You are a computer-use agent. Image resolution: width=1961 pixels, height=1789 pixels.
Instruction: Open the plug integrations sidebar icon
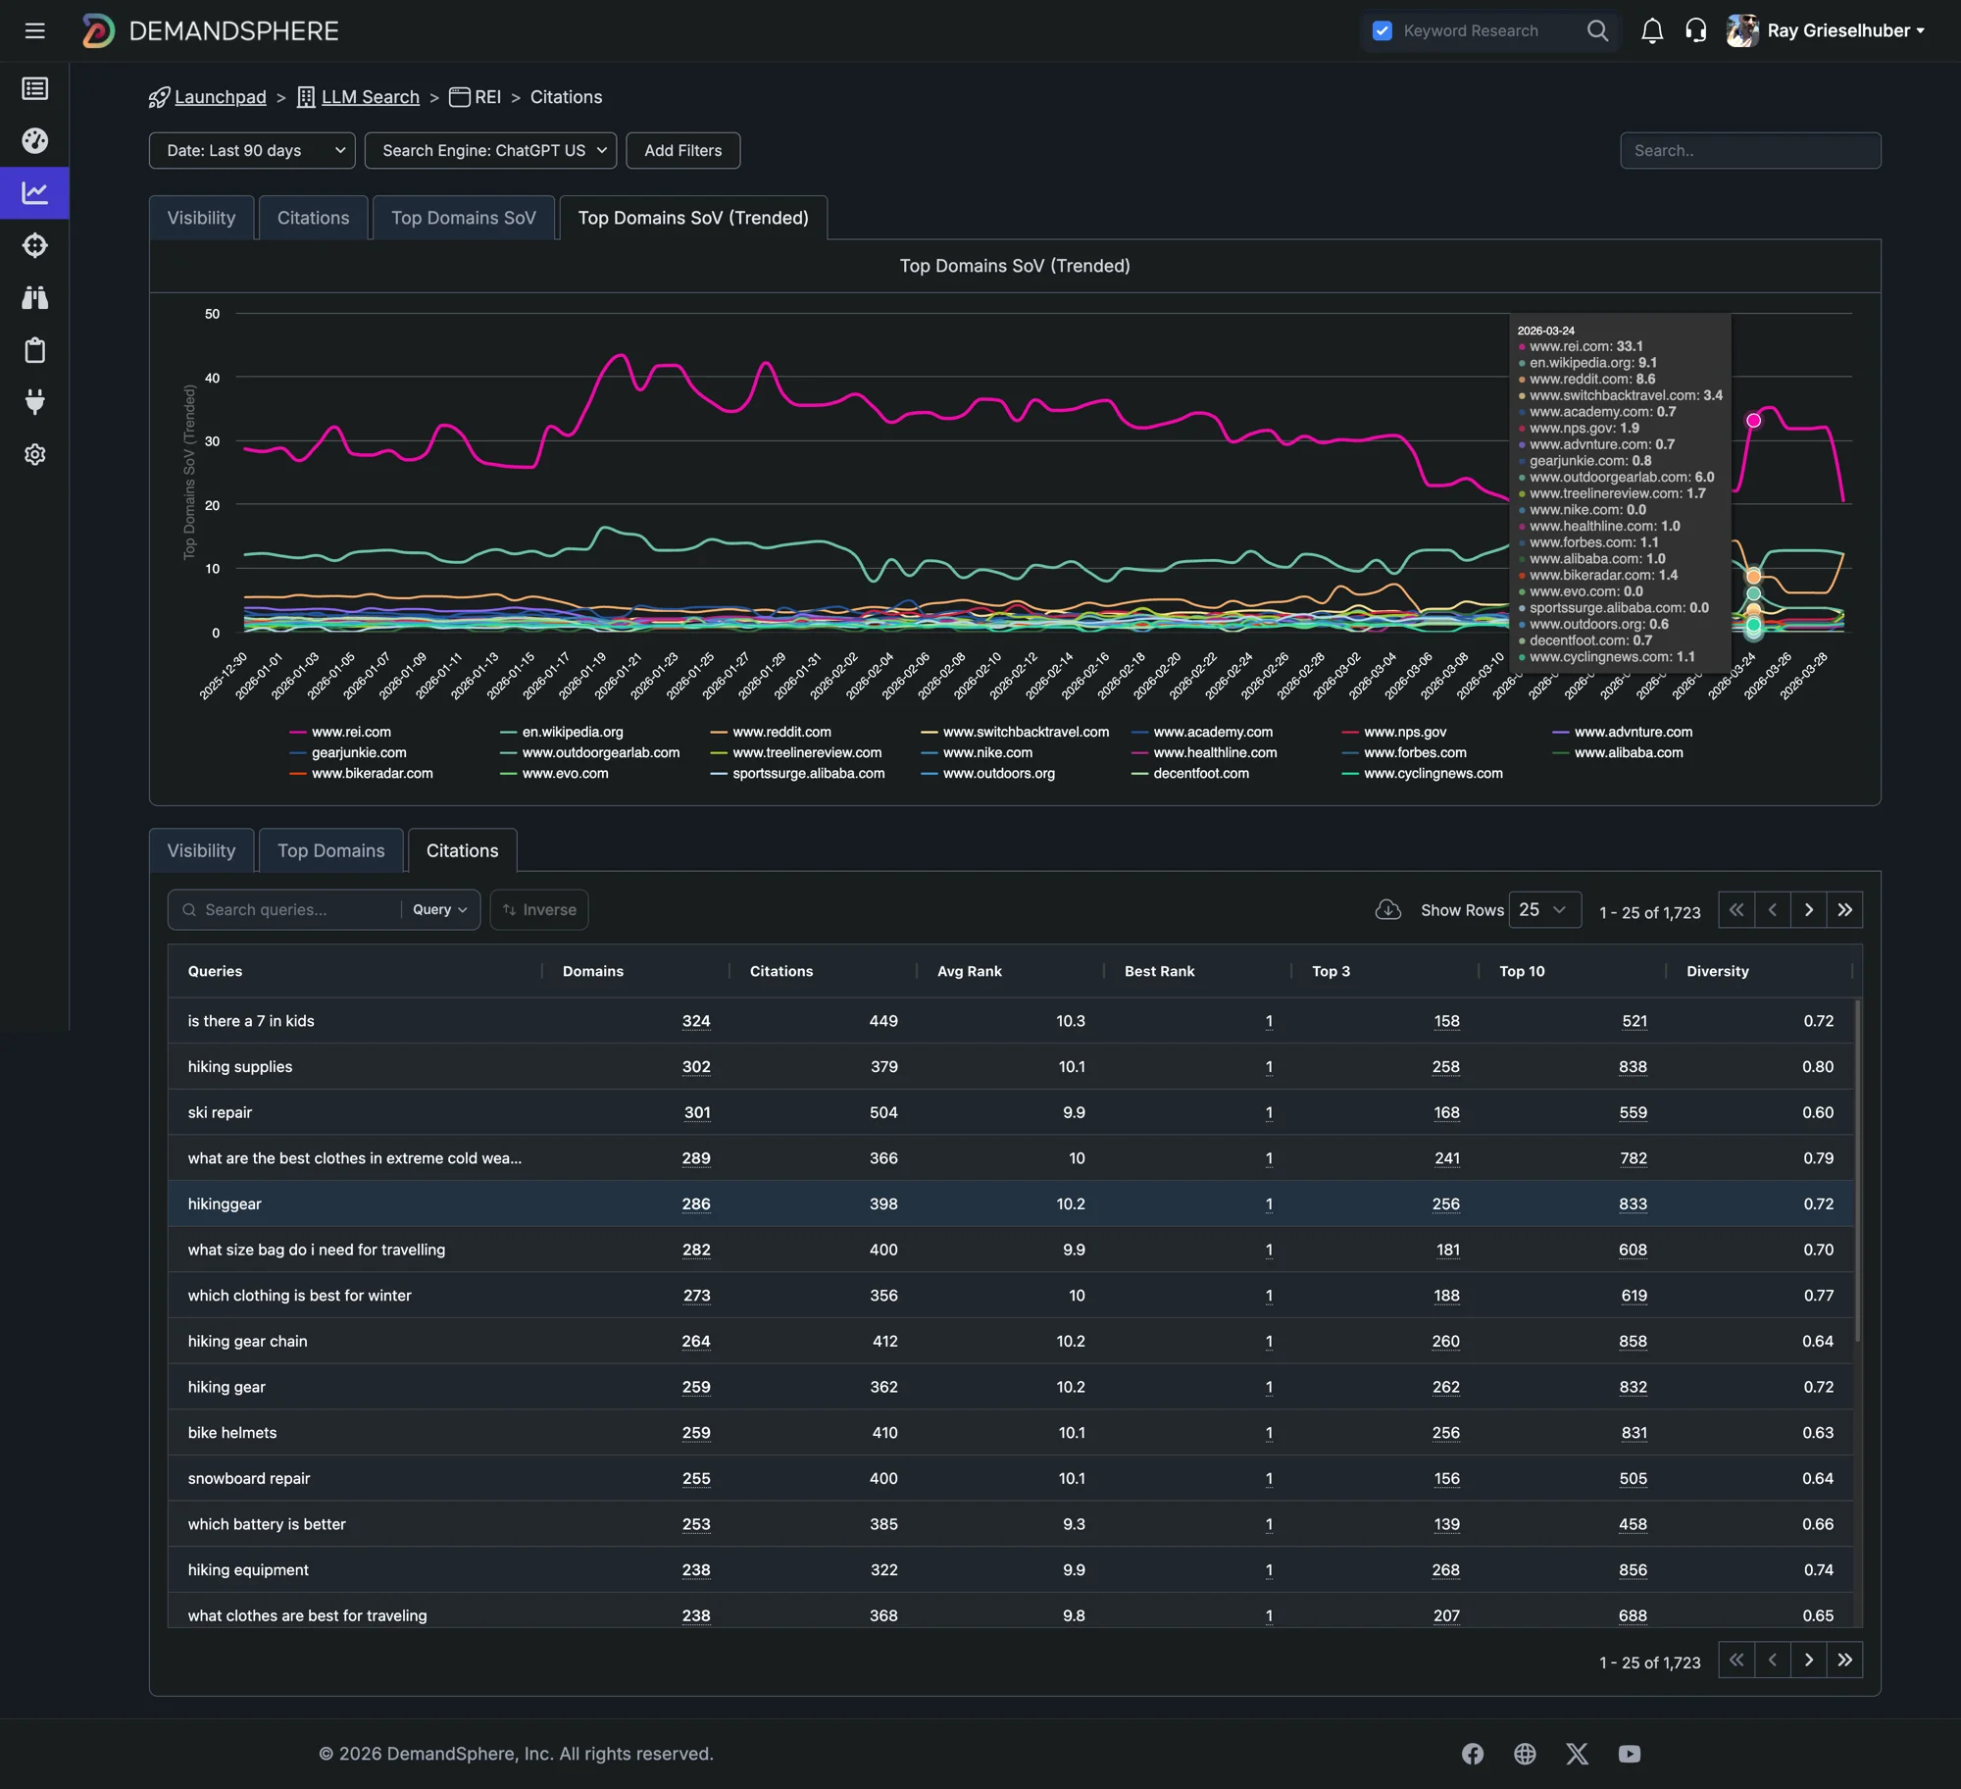pos(35,402)
